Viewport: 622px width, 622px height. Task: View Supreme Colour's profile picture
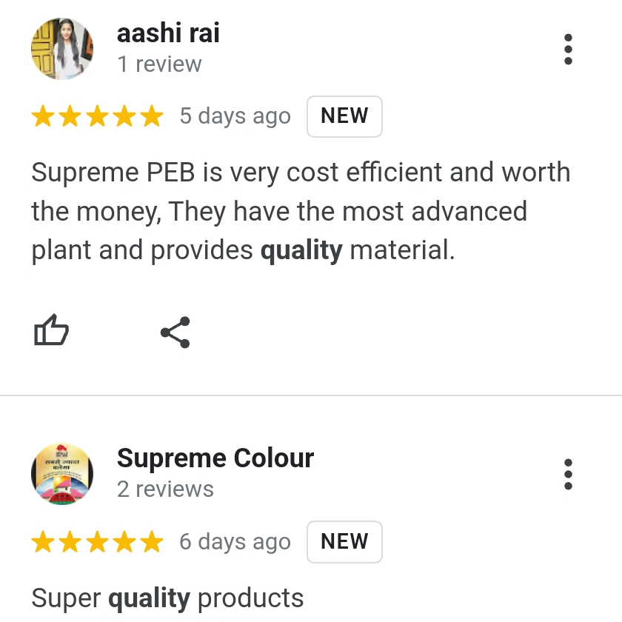point(62,474)
